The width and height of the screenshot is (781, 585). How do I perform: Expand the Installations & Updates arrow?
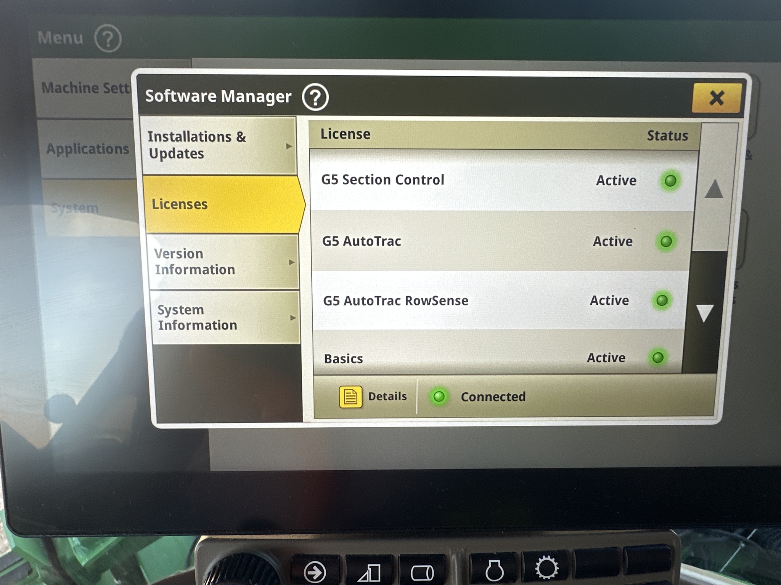coord(289,146)
